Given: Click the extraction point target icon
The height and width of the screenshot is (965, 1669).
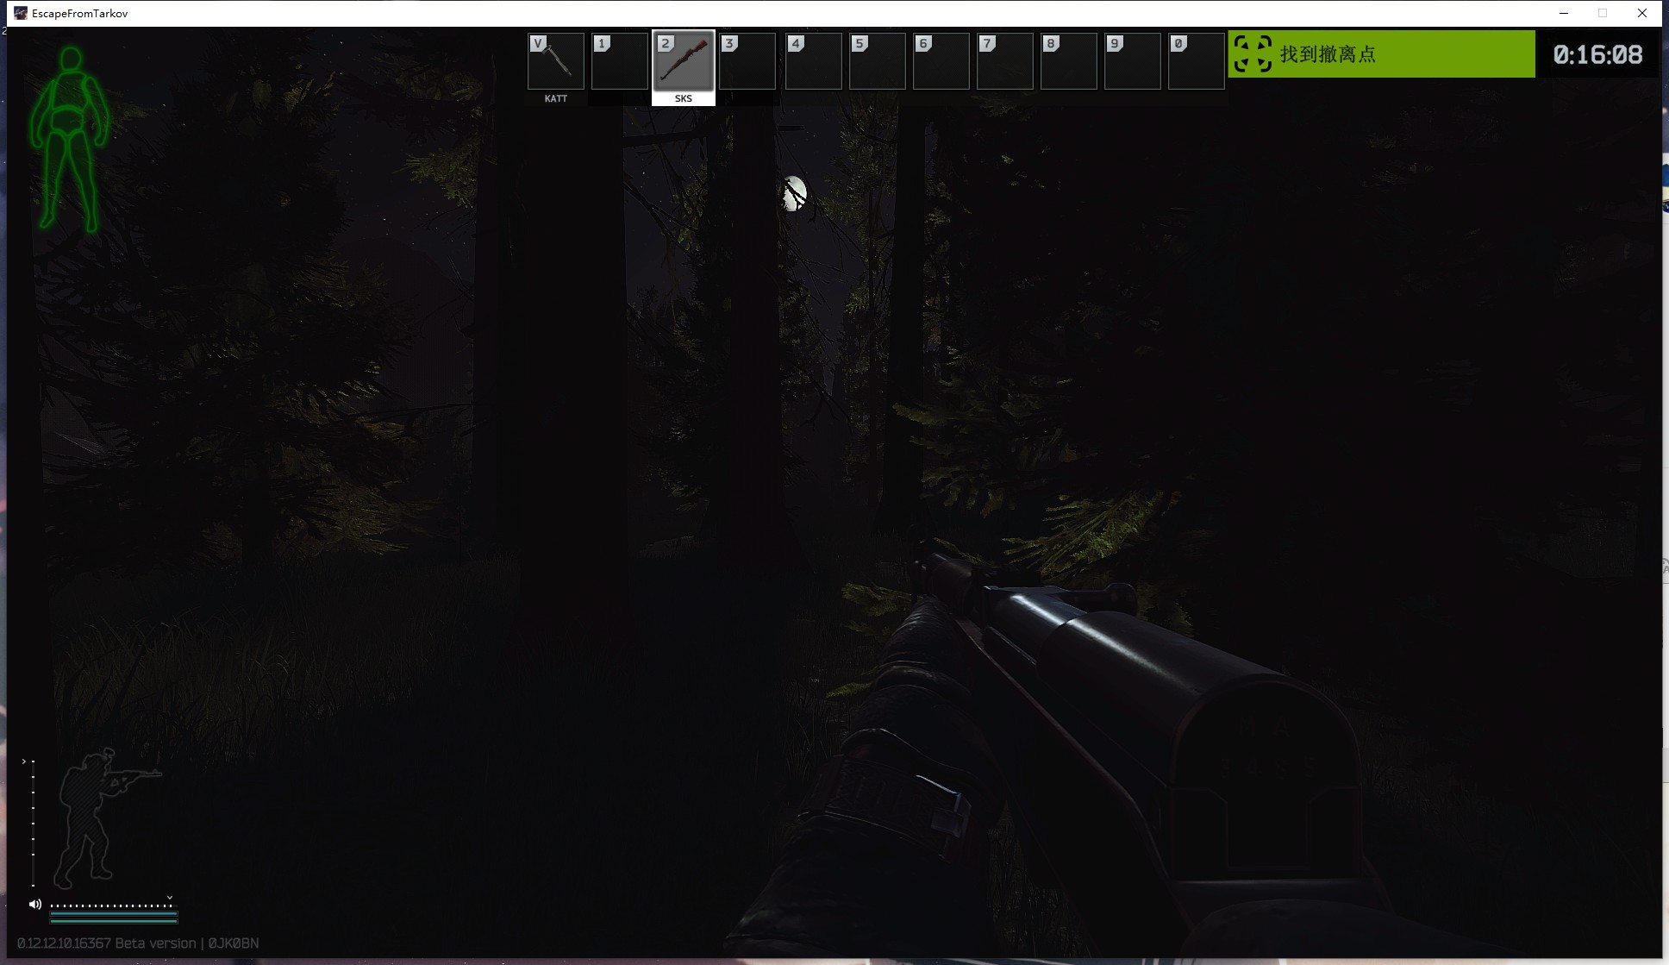Looking at the screenshot, I should coord(1253,53).
